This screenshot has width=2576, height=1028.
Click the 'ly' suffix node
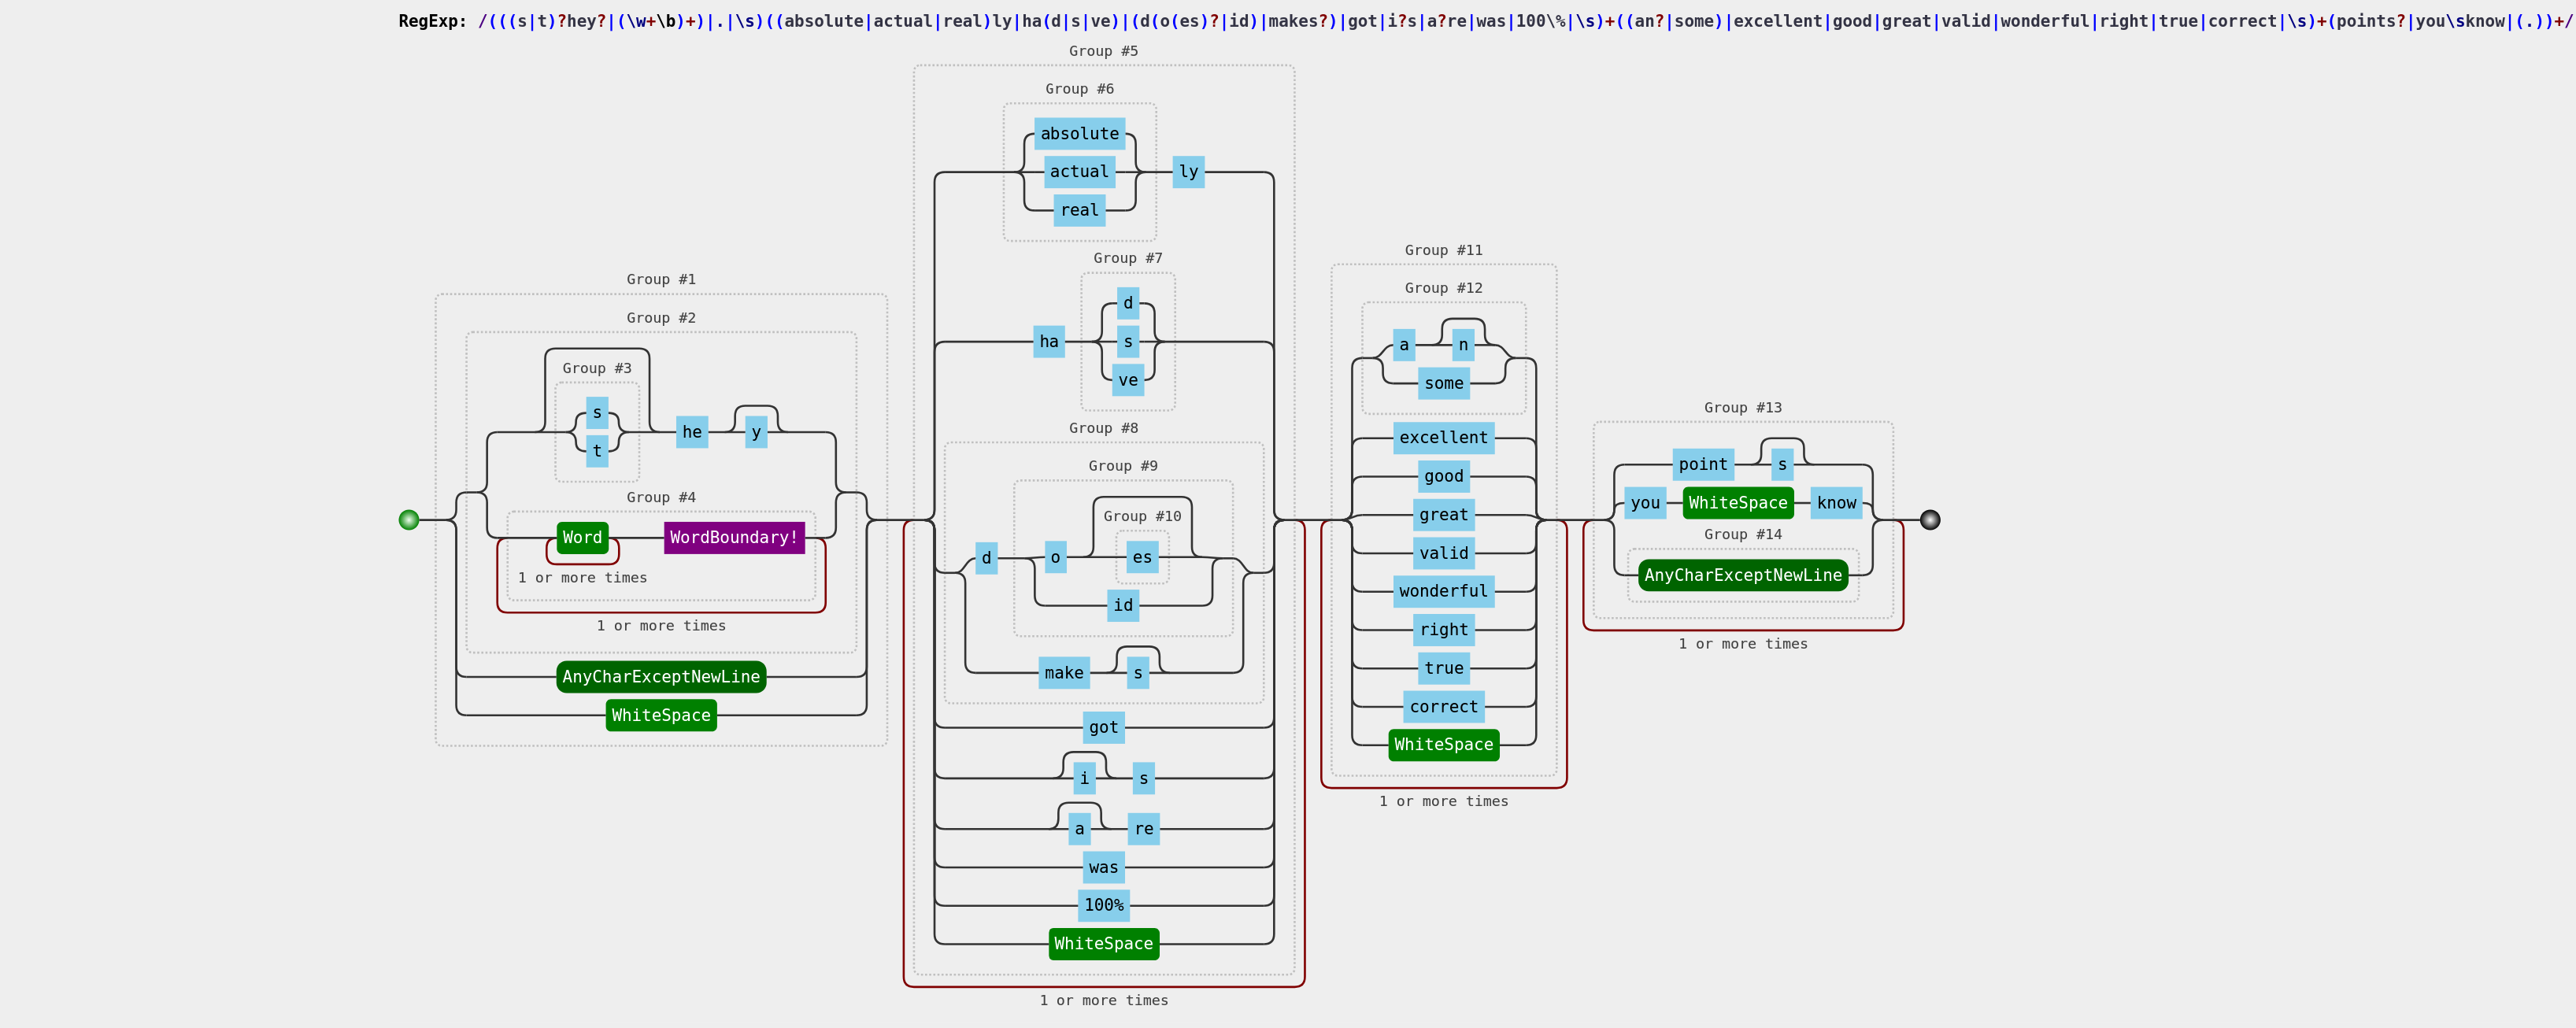pyautogui.click(x=1188, y=172)
